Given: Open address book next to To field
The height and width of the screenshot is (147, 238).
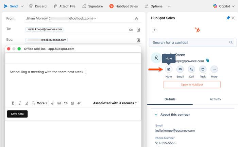Looking at the screenshot, I should 138,30.
